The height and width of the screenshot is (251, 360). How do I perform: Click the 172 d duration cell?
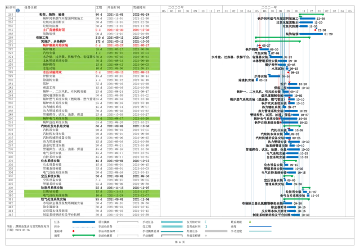99,41
